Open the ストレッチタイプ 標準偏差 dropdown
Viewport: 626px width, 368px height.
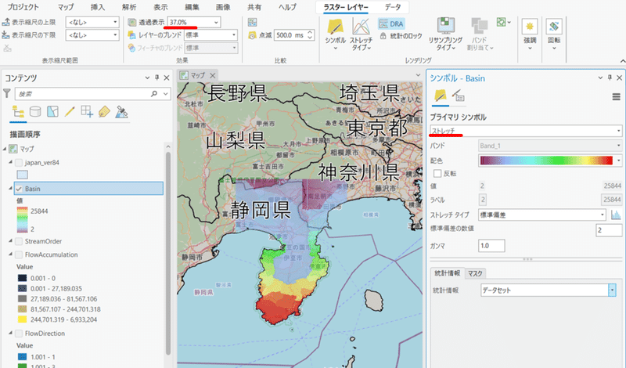point(542,215)
